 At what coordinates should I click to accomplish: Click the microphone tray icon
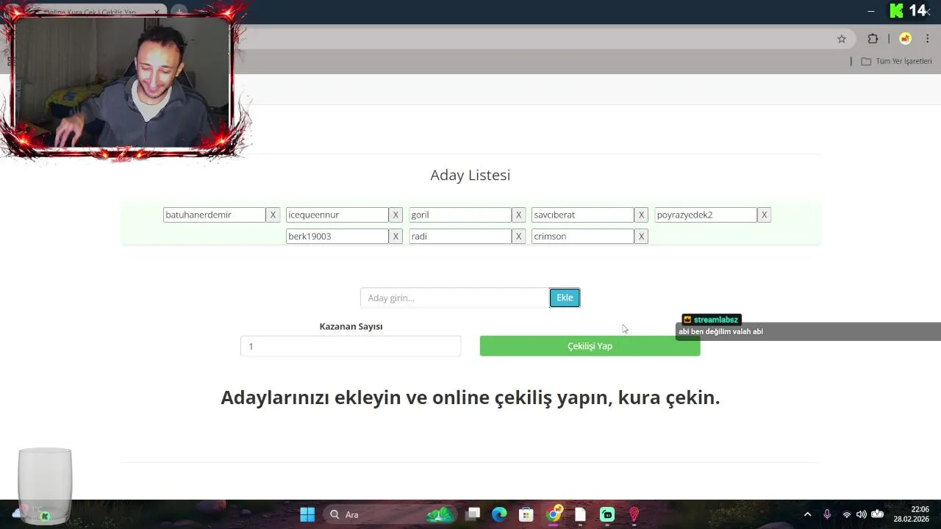827,514
